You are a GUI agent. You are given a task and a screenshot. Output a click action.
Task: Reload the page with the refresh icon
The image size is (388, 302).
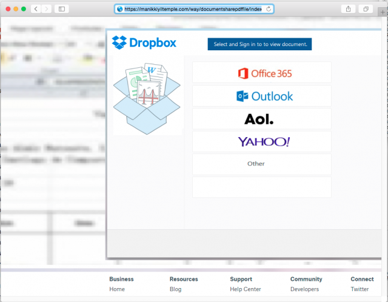point(269,9)
